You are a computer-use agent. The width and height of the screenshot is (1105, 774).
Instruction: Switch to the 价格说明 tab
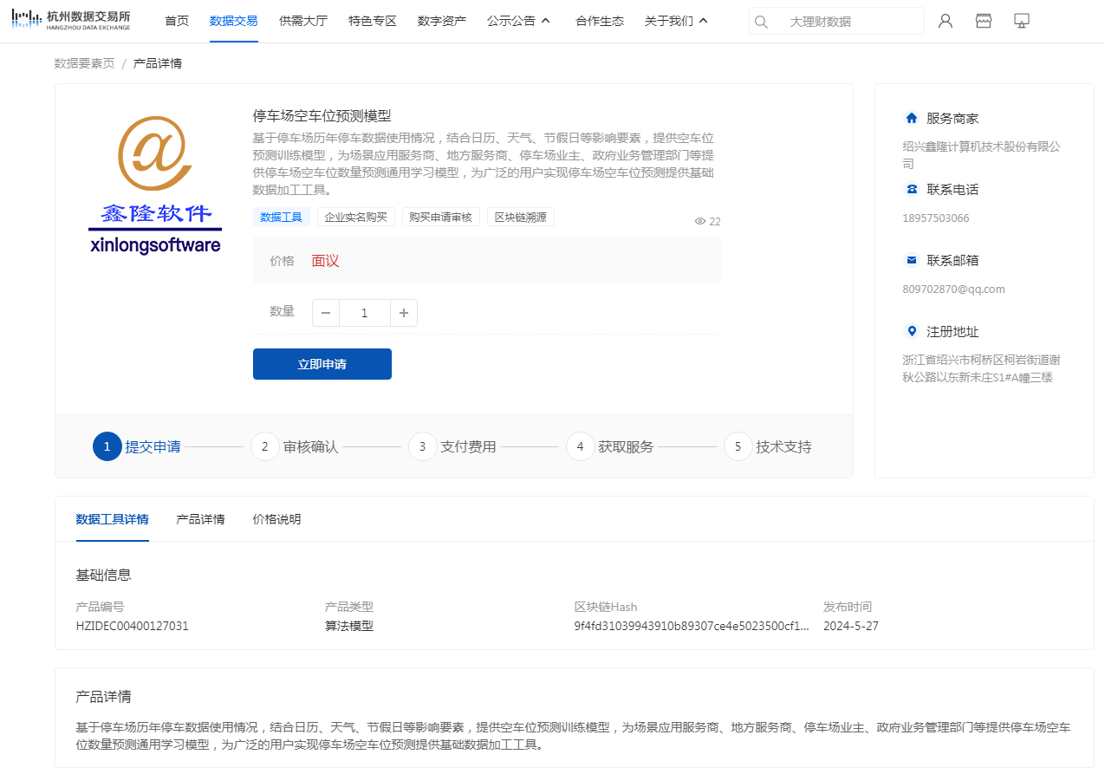tap(276, 519)
